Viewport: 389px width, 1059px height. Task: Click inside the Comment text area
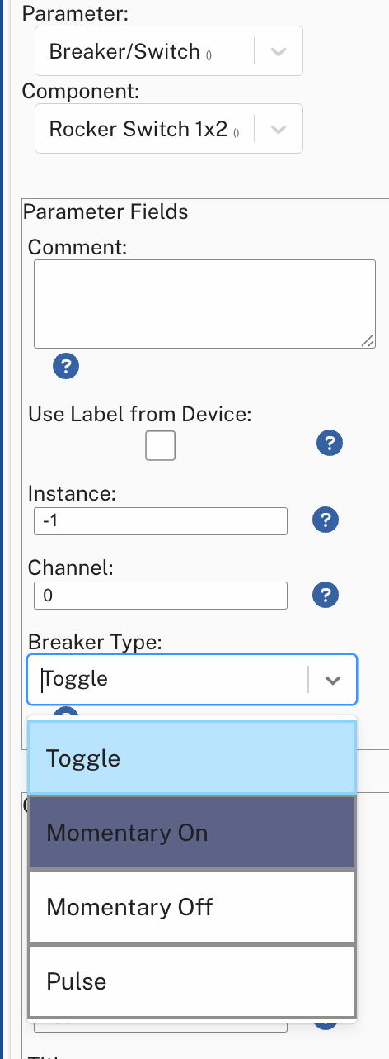pos(204,304)
